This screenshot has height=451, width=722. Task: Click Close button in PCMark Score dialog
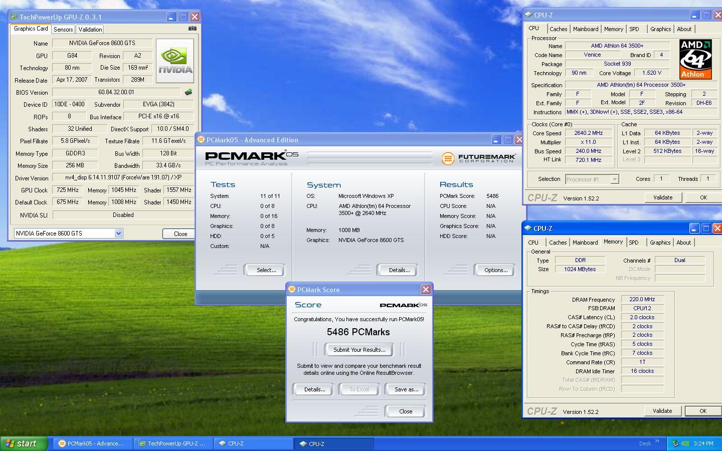click(406, 411)
